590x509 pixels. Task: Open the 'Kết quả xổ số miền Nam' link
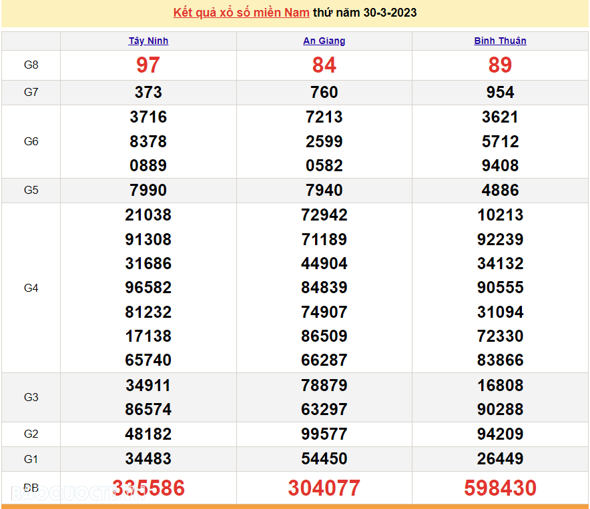pos(241,13)
